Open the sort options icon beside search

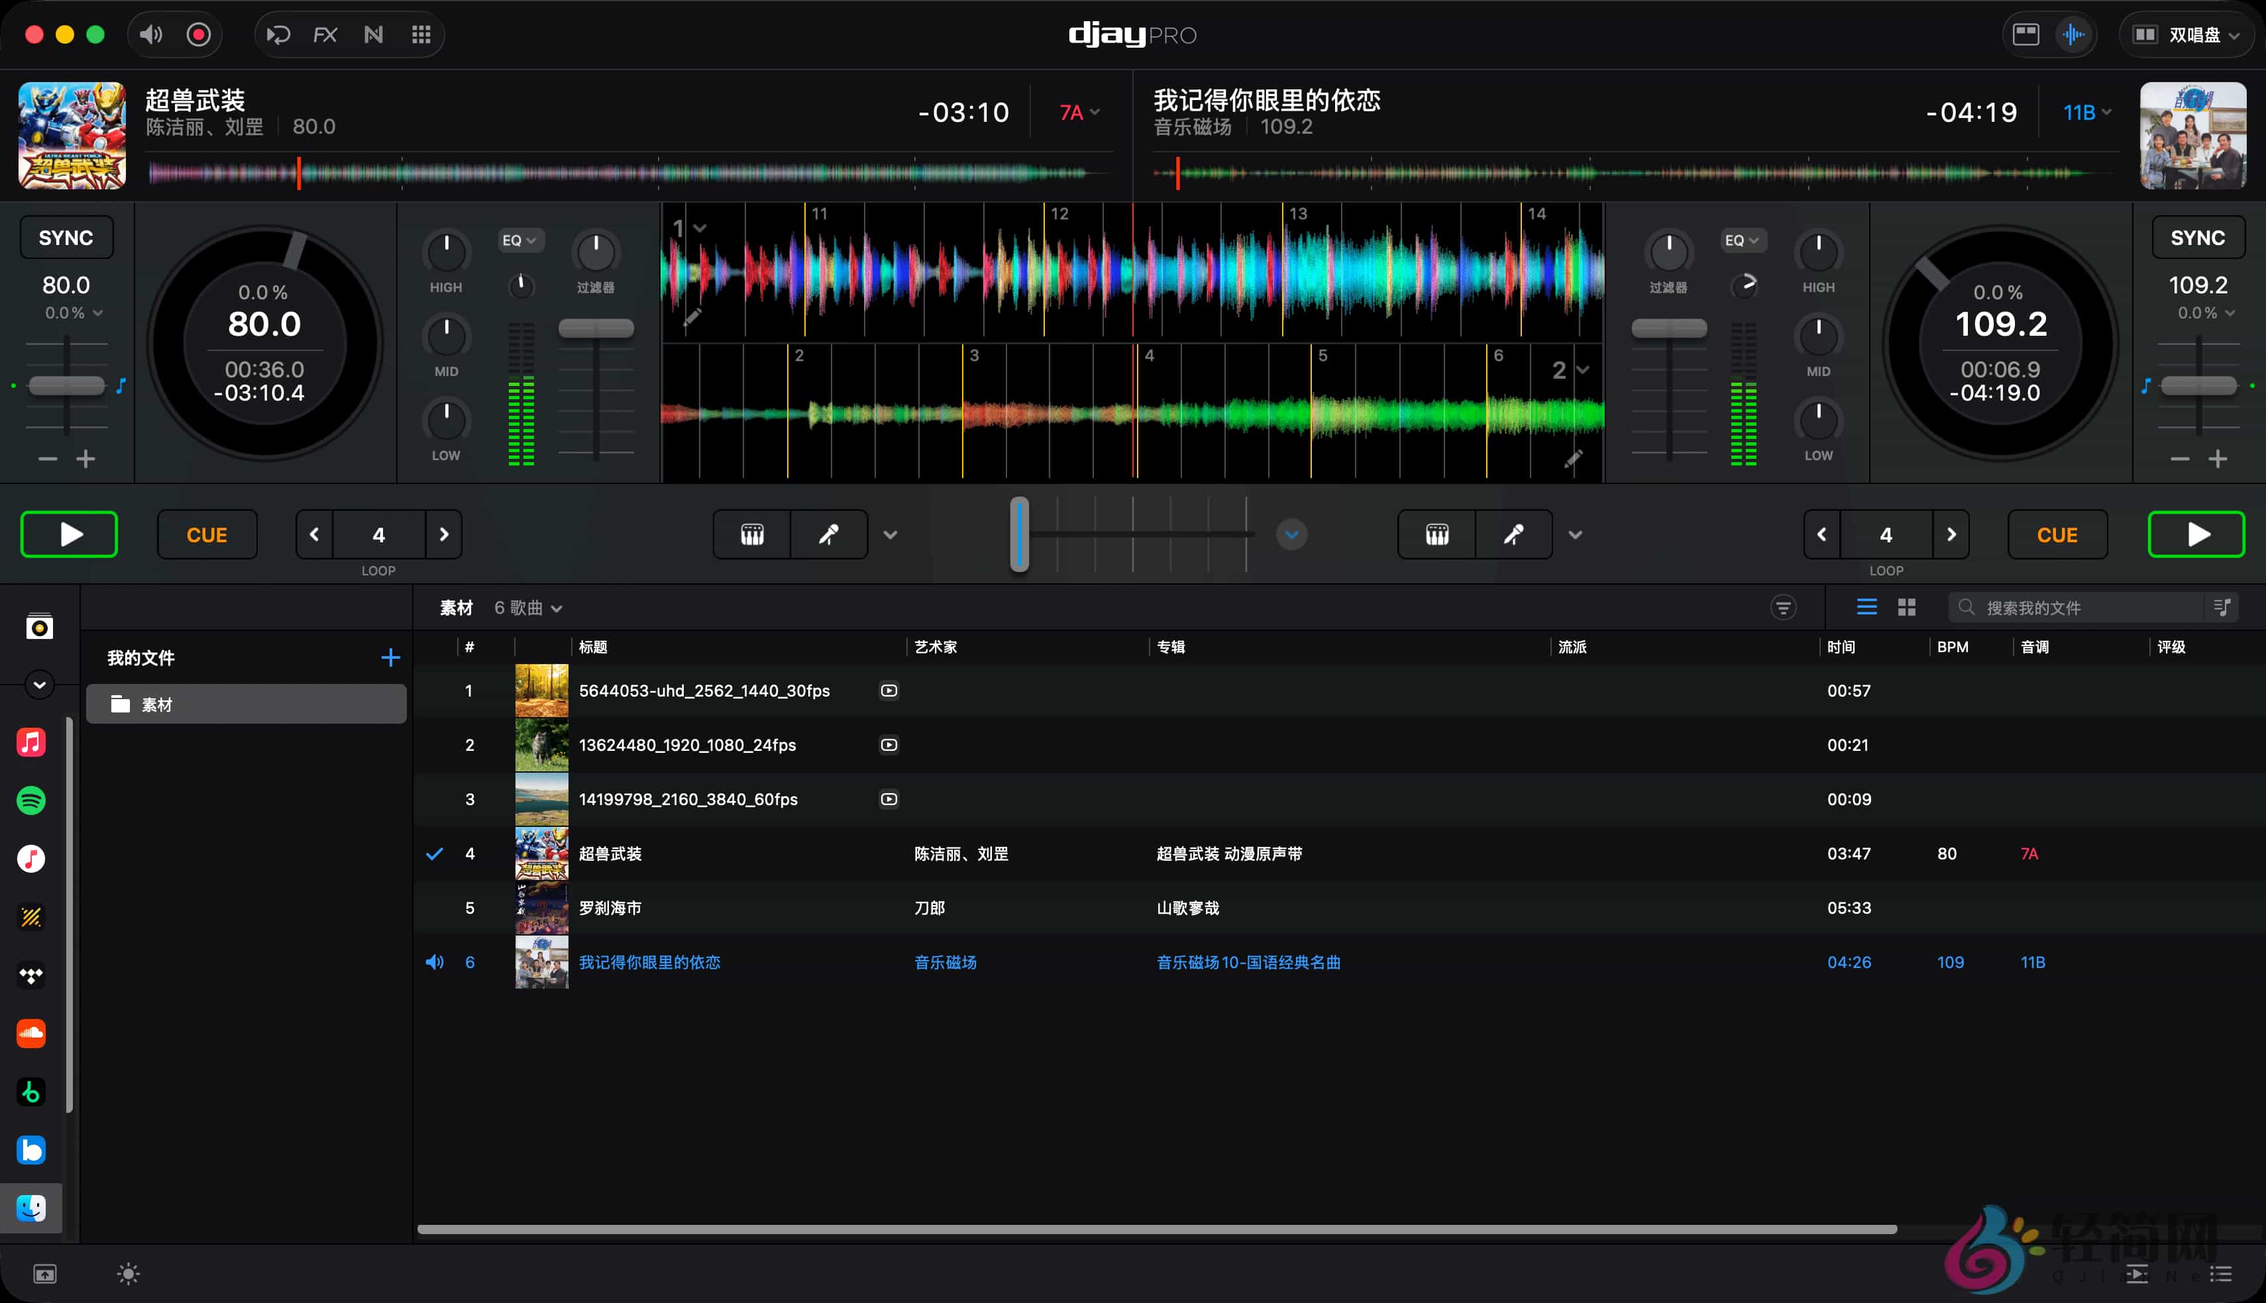click(x=2221, y=608)
